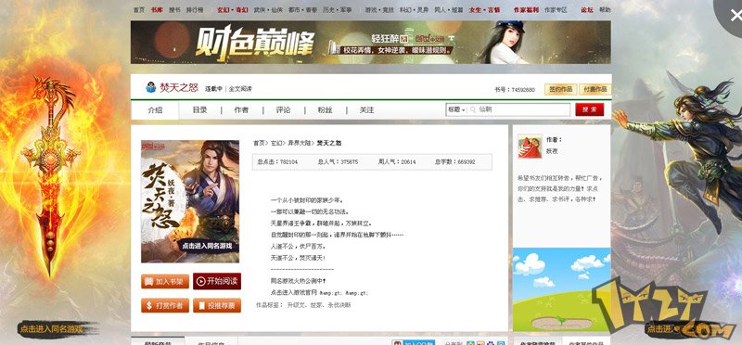Click the author avatar image for 妖夜
The image size is (742, 345).
click(x=530, y=147)
